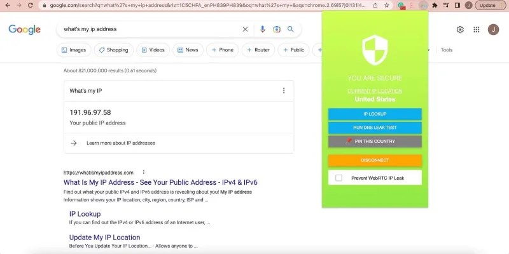Click the IP address 191.96.97.58
The width and height of the screenshot is (509, 254).
pyautogui.click(x=90, y=112)
